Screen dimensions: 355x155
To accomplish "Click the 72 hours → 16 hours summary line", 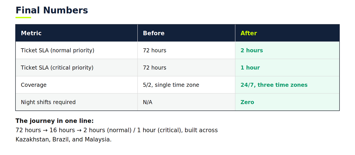I will [x=117, y=130].
